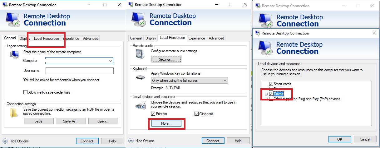Expand Other supported Plug and Play devices node
The width and height of the screenshot is (380, 148).
pos(266,99)
